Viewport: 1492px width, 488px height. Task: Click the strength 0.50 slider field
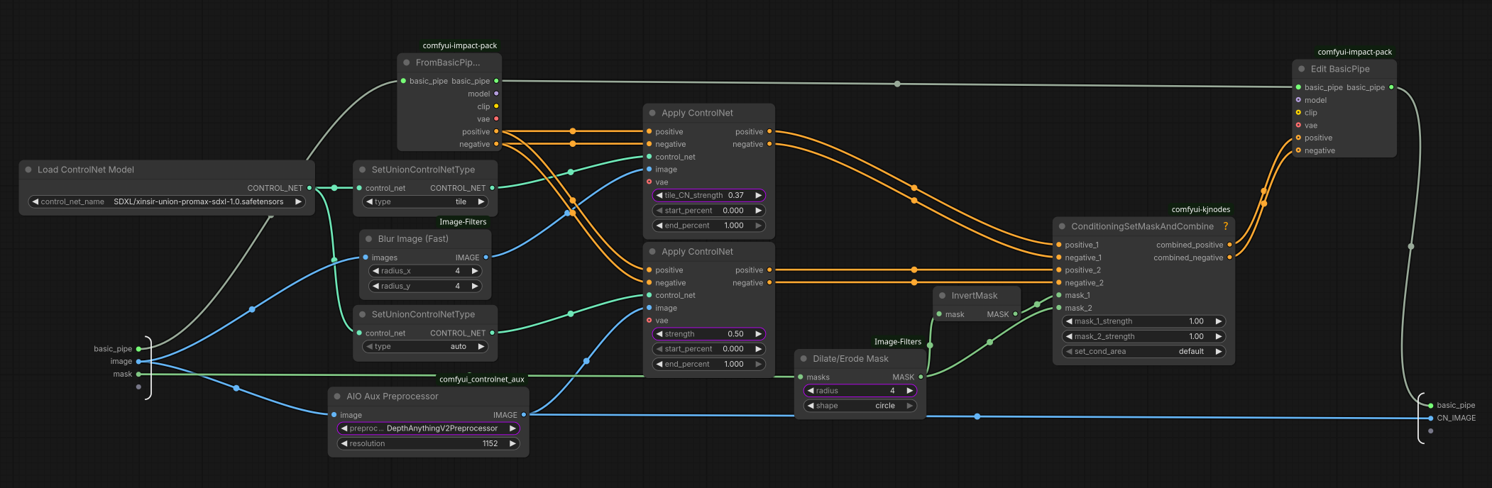click(708, 333)
